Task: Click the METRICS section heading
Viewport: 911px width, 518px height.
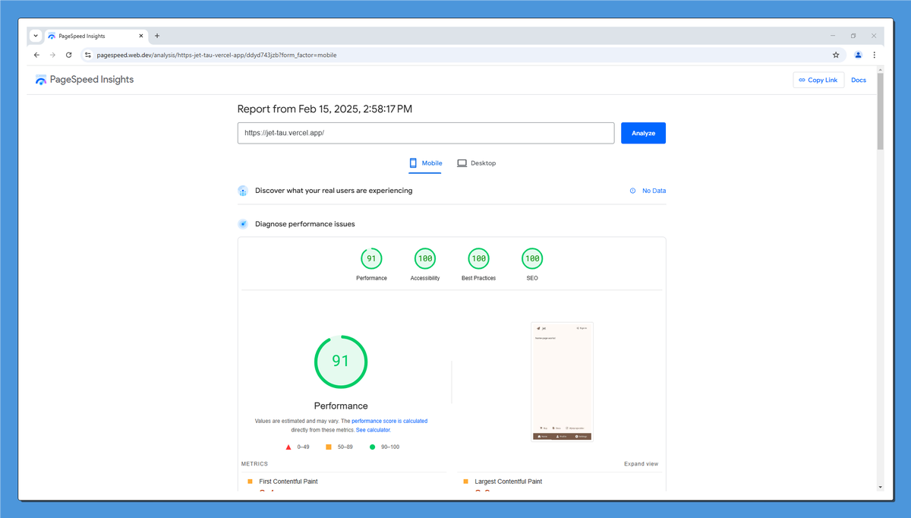Action: click(254, 464)
